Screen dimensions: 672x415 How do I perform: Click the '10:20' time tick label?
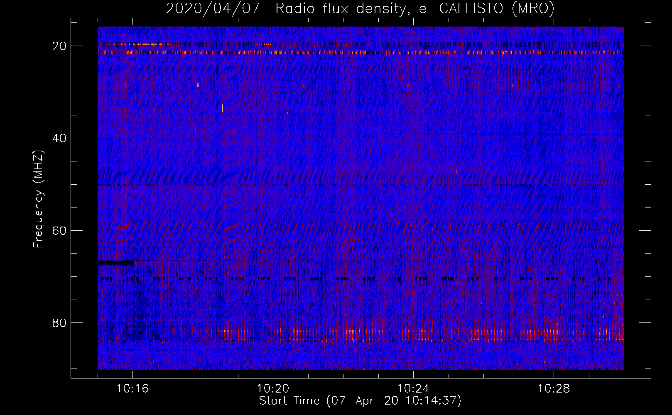(273, 388)
